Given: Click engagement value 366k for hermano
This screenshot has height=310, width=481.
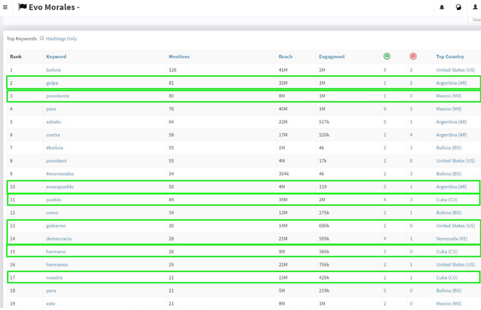Looking at the screenshot, I should point(324,252).
